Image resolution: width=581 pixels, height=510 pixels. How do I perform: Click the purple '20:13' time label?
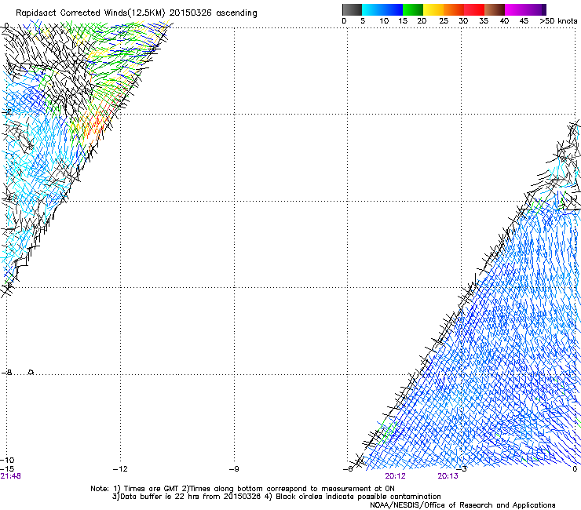(x=448, y=476)
